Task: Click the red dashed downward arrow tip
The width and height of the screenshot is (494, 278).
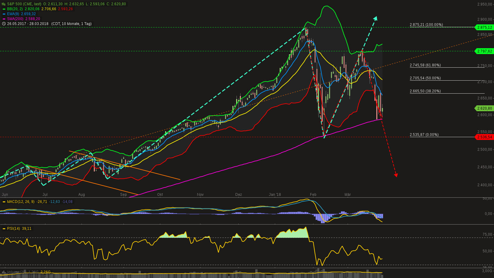Action: coord(396,175)
